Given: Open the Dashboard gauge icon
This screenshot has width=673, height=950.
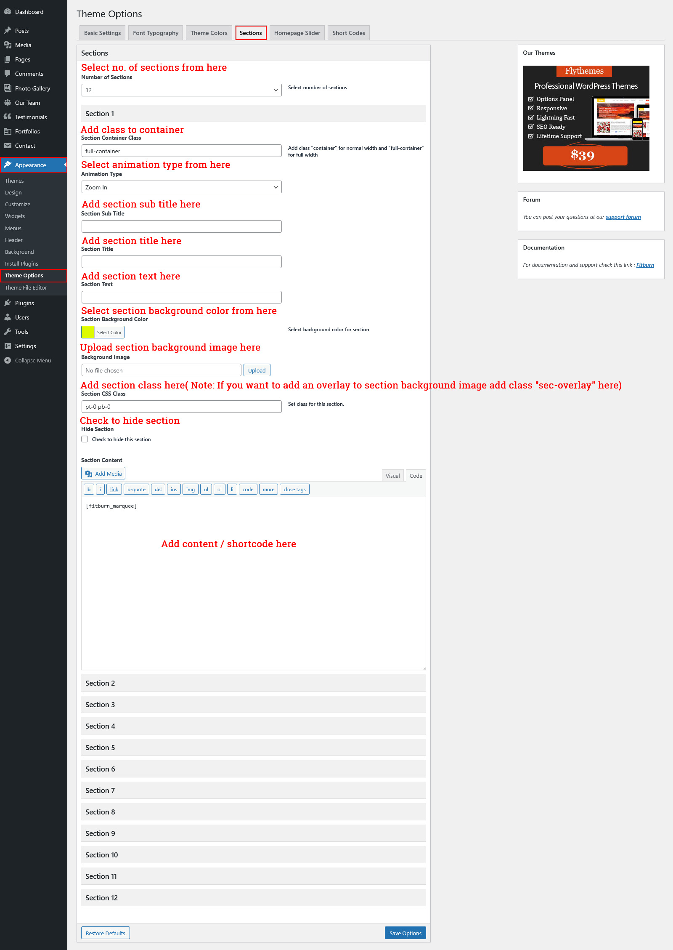Looking at the screenshot, I should [8, 12].
